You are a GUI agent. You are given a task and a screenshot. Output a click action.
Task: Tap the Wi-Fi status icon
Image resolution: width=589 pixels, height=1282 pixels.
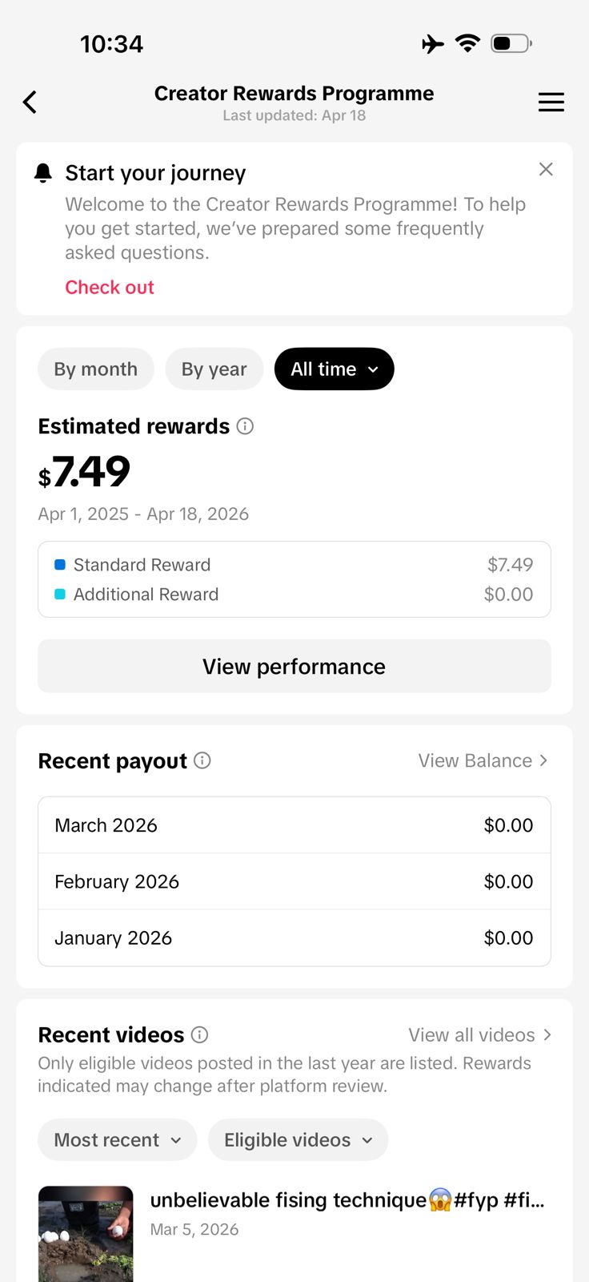(x=467, y=43)
